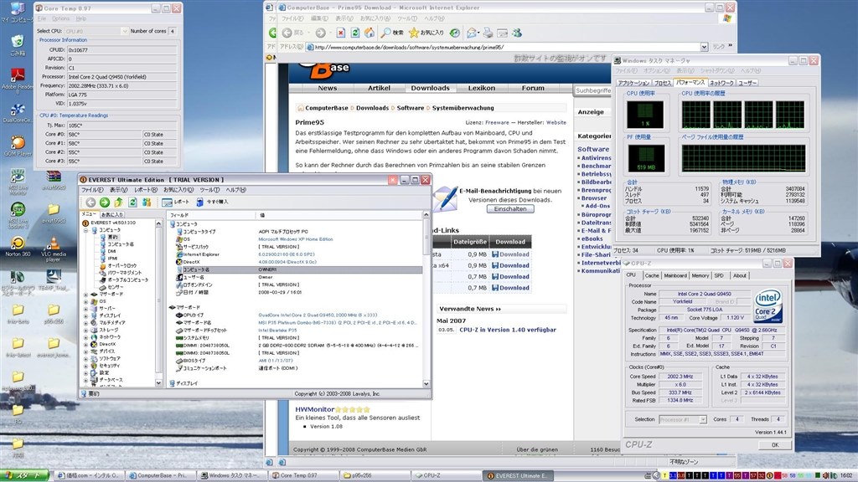
Task: Click Mail envelope icon in Internet Explorer toolbar
Action: [472, 33]
